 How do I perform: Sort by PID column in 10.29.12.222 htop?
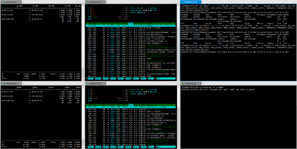90,105
